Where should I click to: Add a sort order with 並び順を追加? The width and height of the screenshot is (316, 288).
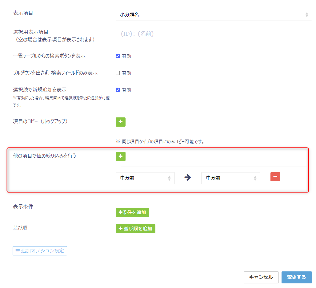click(x=135, y=229)
